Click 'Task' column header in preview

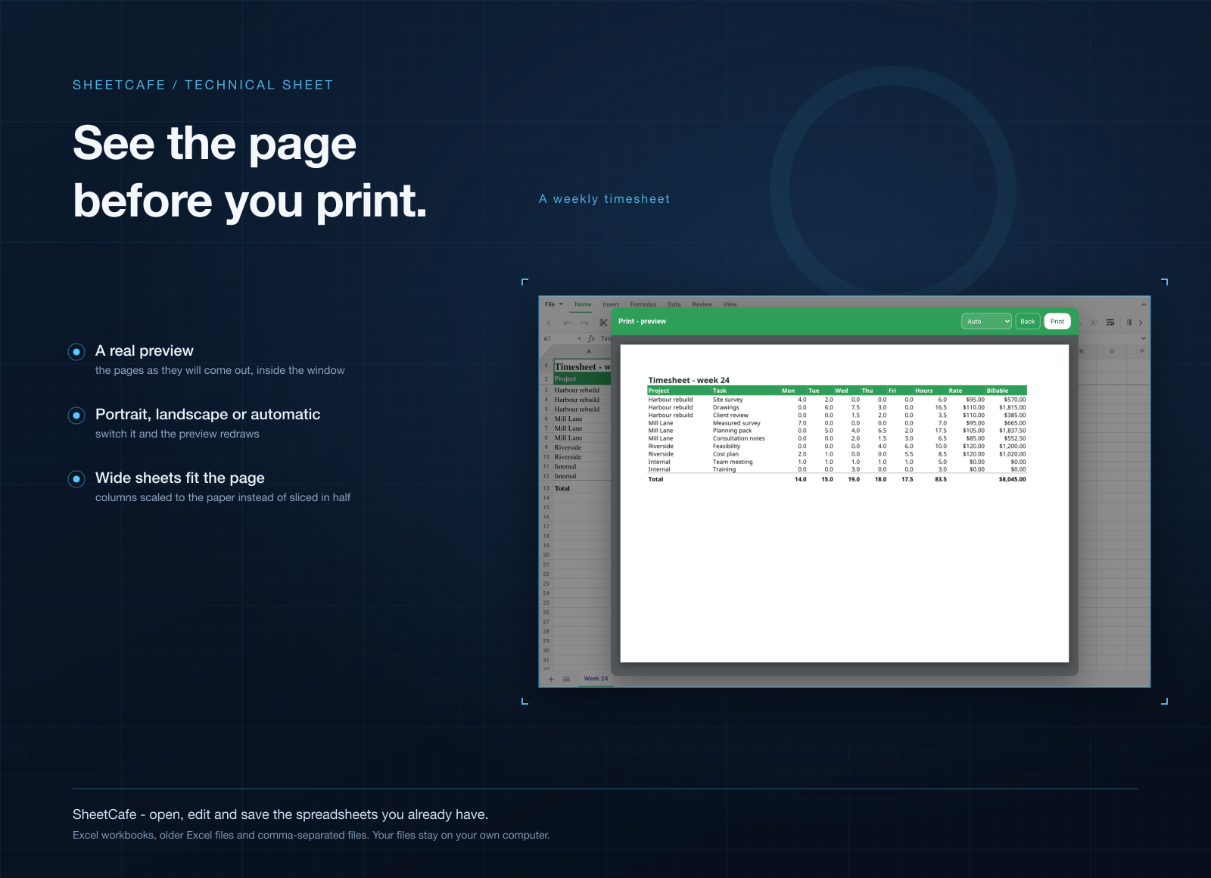pos(719,391)
